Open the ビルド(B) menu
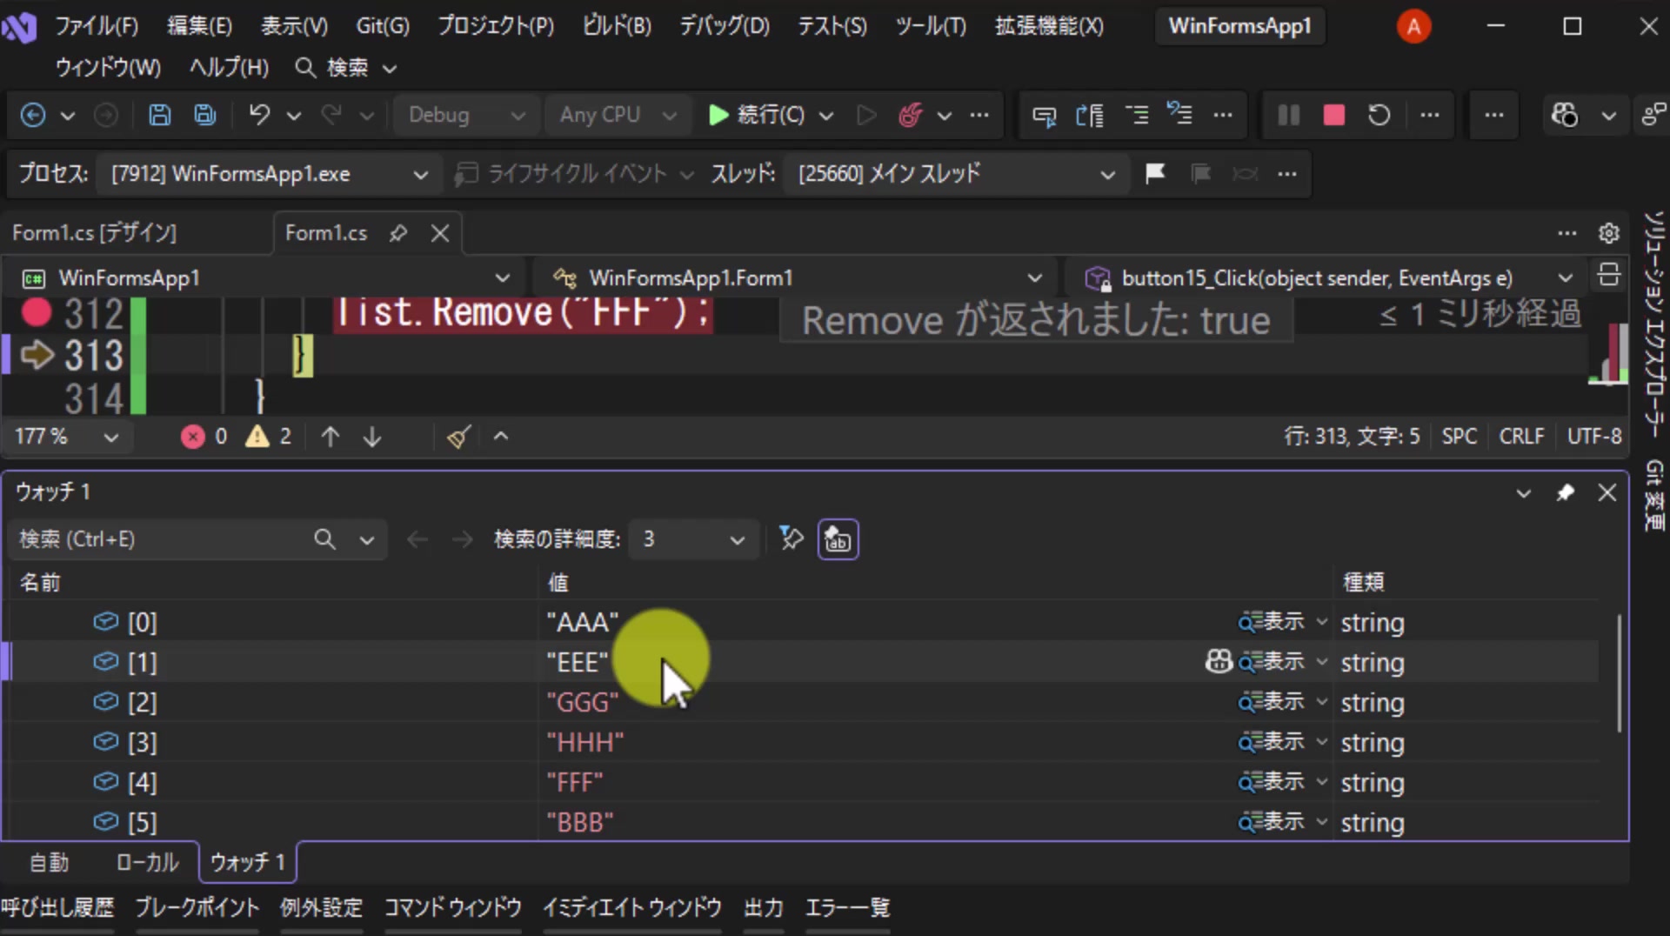The image size is (1670, 936). [x=617, y=26]
